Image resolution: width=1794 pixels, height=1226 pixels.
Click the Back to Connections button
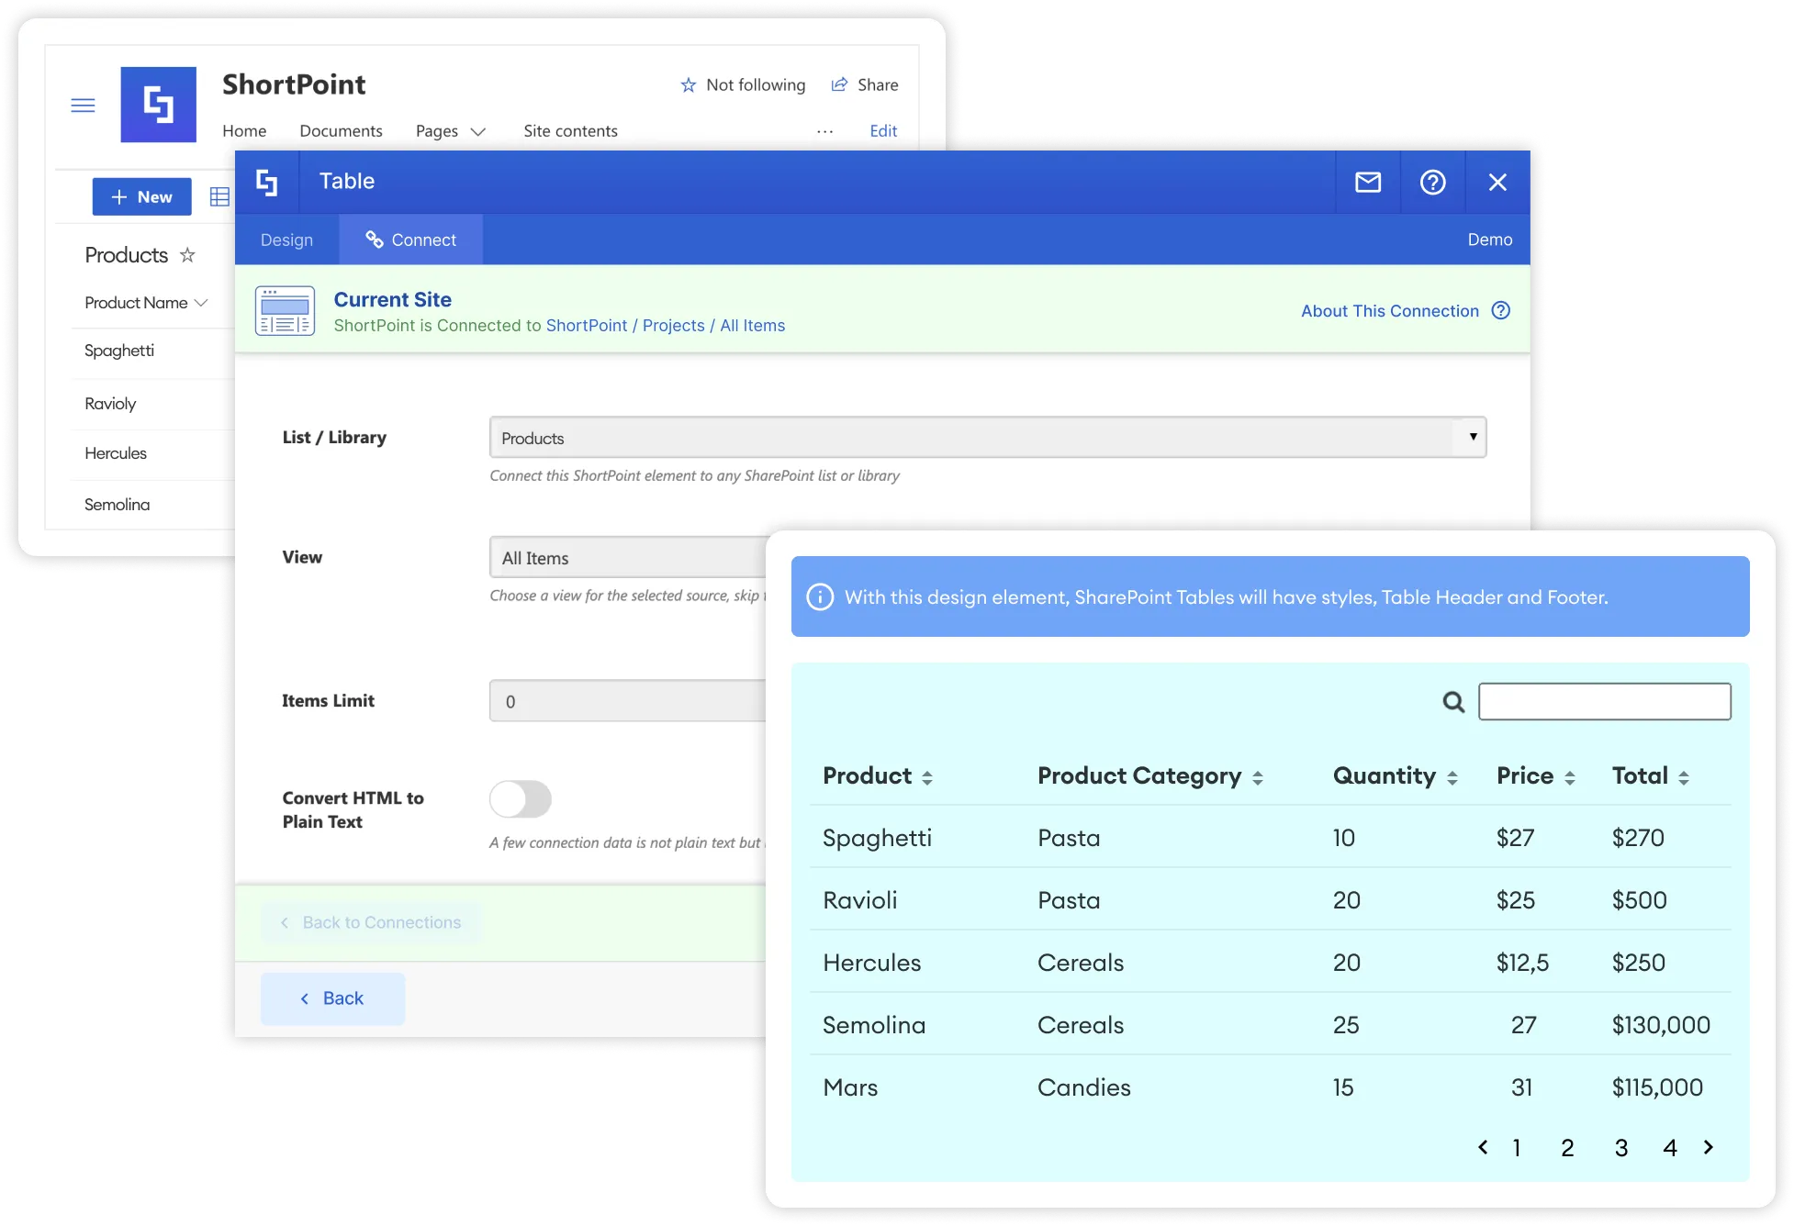tap(371, 922)
